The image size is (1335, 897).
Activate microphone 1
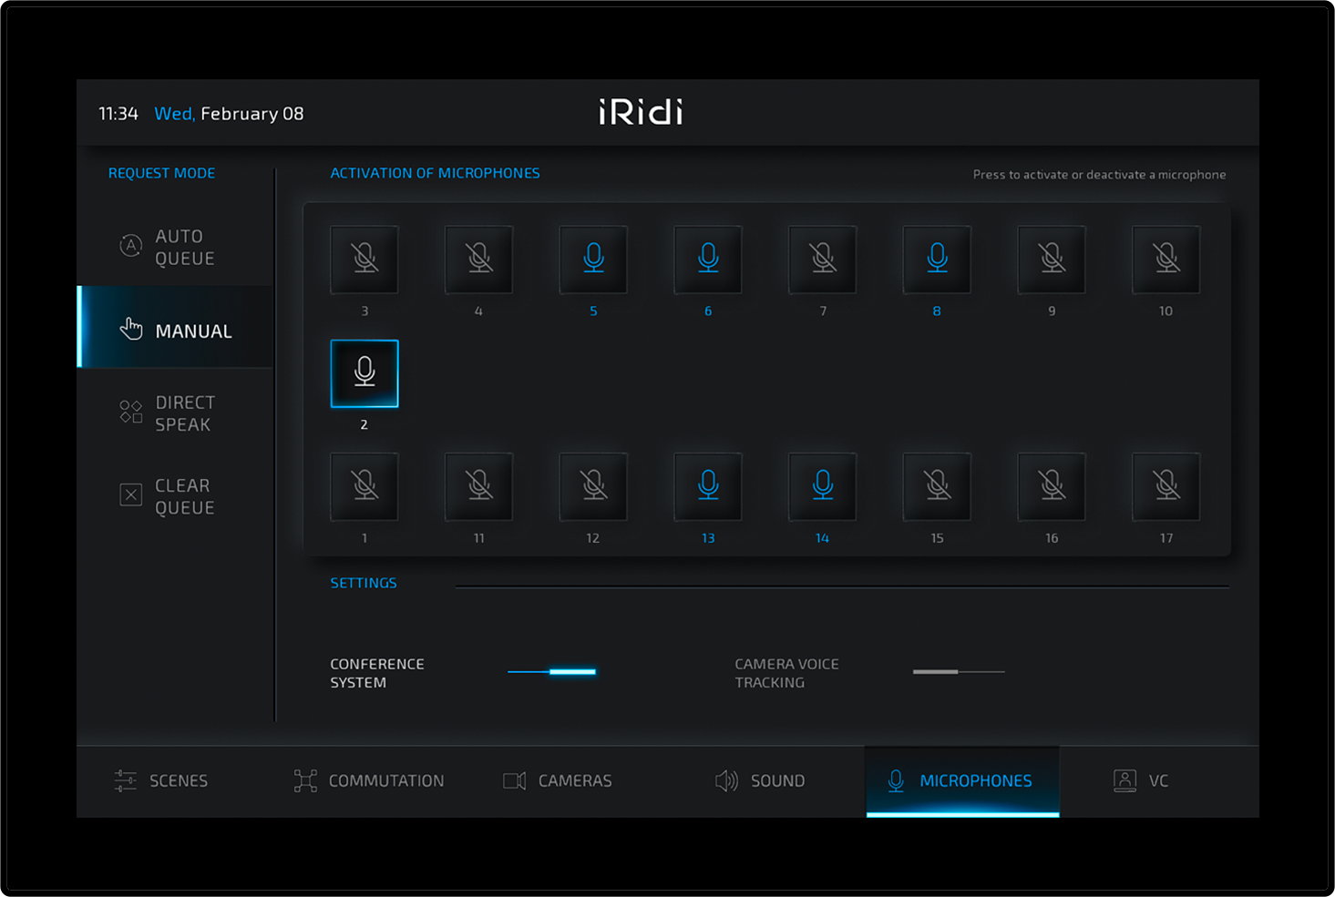tap(365, 486)
